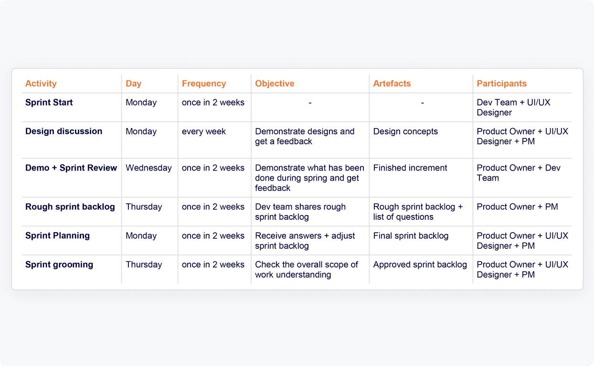Click the Activity column header
This screenshot has width=594, height=366.
41,84
